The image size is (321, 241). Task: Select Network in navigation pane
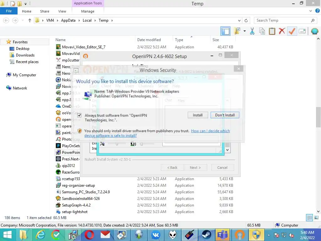pos(20,88)
